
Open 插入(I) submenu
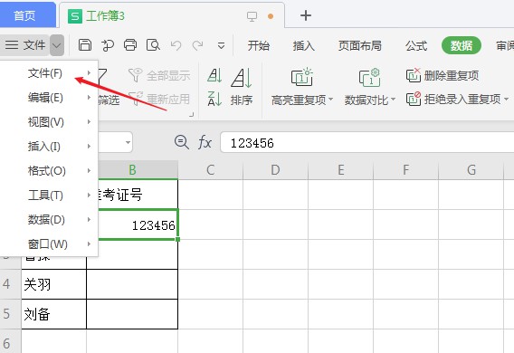[49, 147]
